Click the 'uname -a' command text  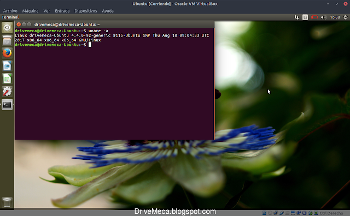click(98, 31)
